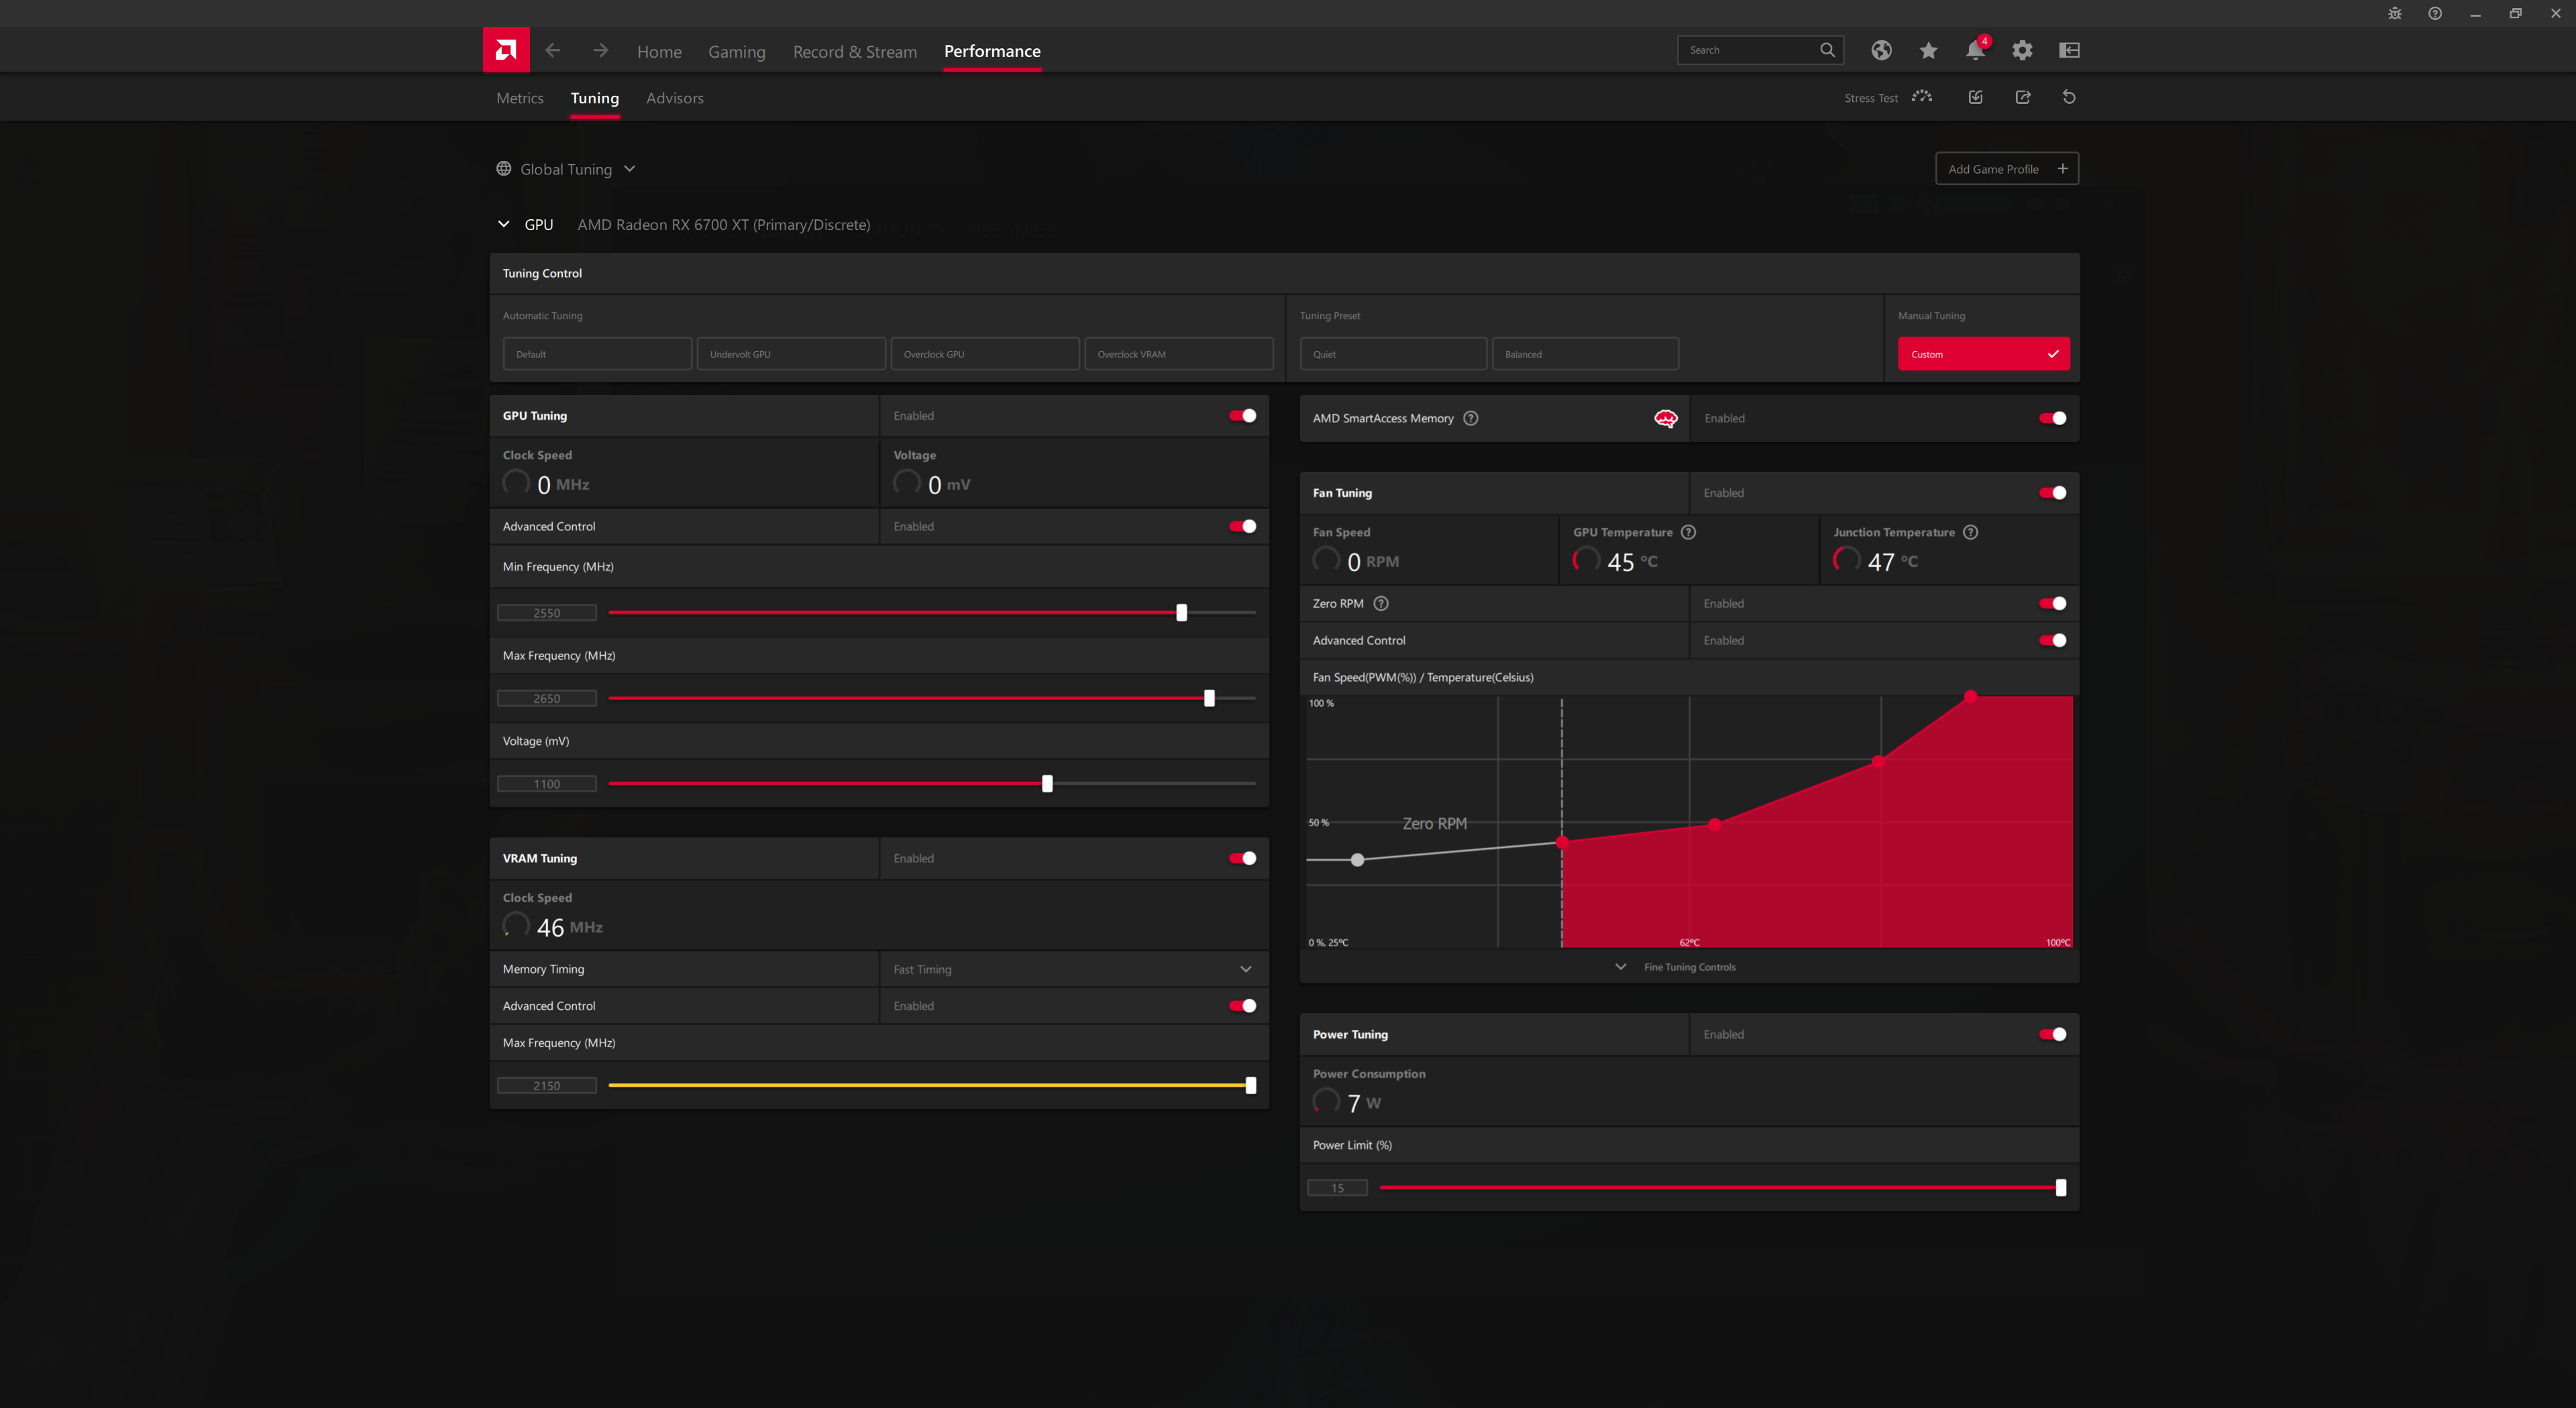
Task: Select the Performance tab
Action: tap(992, 51)
